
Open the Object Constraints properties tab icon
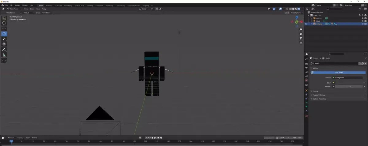pyautogui.click(x=306, y=99)
